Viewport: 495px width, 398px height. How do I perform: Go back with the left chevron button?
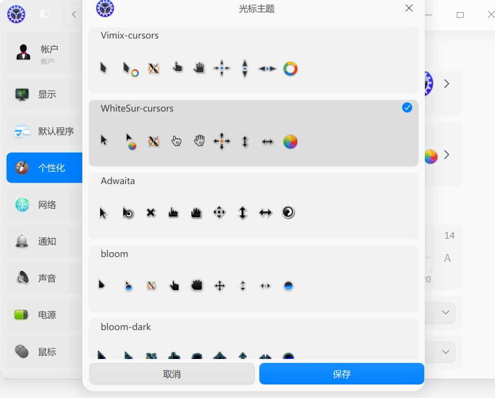click(74, 15)
